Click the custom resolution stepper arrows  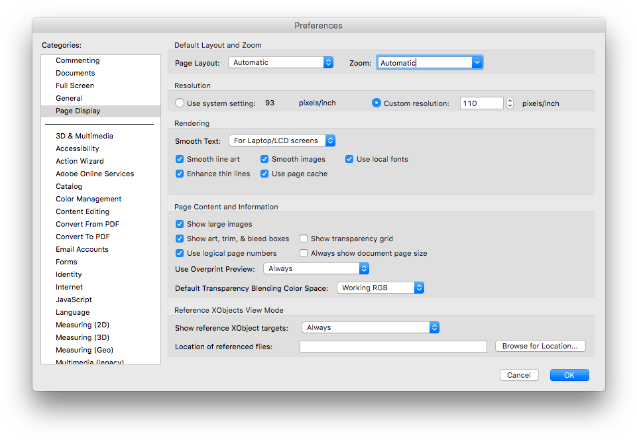(x=510, y=103)
